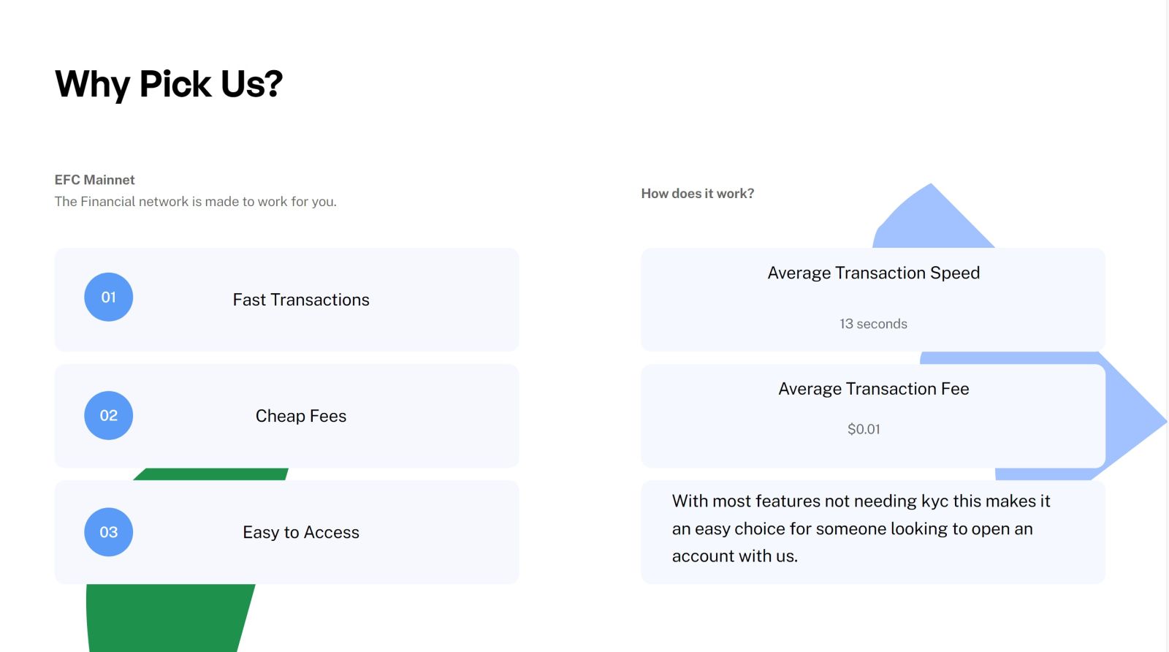Click the 13 seconds value
The image size is (1169, 652).
(873, 324)
